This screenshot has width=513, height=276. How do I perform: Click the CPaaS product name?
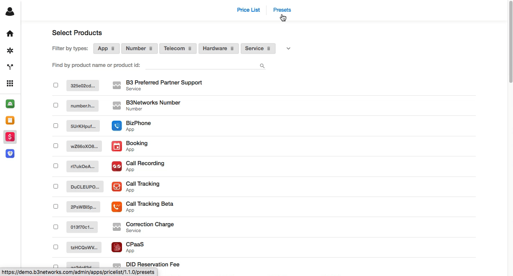coord(135,244)
